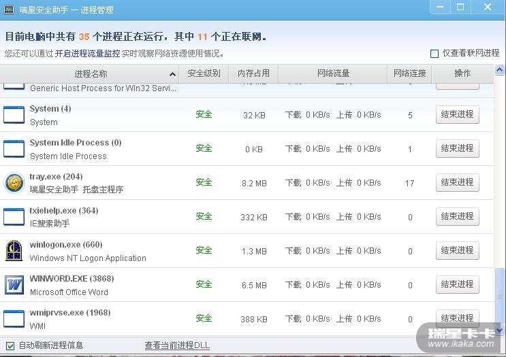Click the 进程名称 column sort arrow
Image resolution: width=506 pixels, height=357 pixels.
172,74
